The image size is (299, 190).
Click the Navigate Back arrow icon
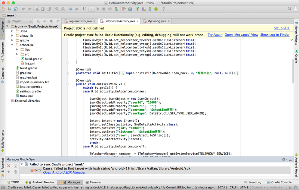pyautogui.click(x=71, y=9)
